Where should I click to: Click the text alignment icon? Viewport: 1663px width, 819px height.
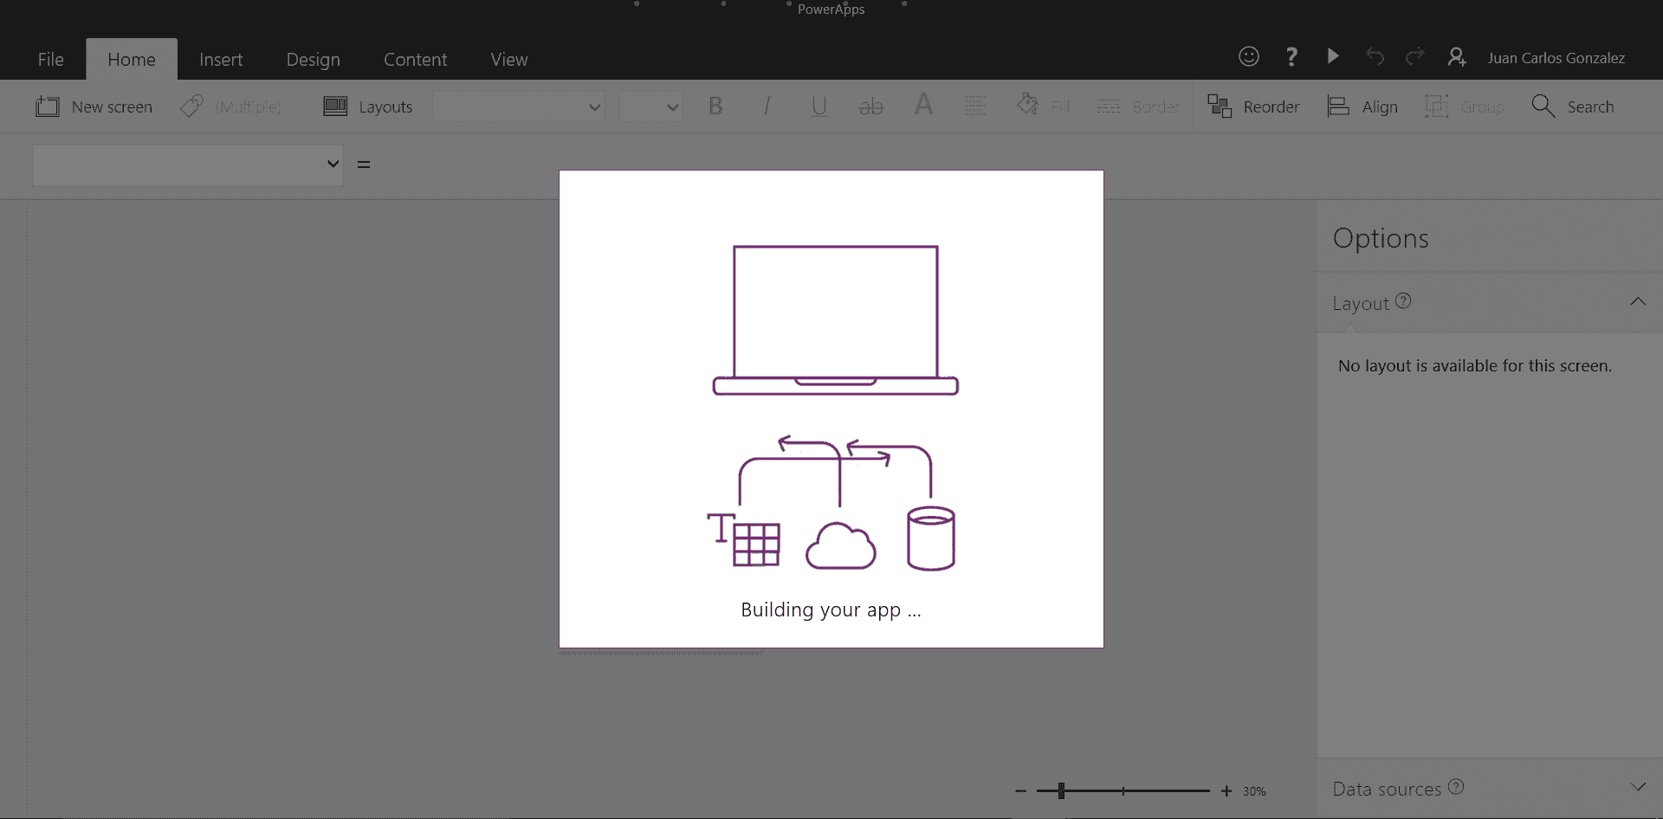[x=975, y=106]
